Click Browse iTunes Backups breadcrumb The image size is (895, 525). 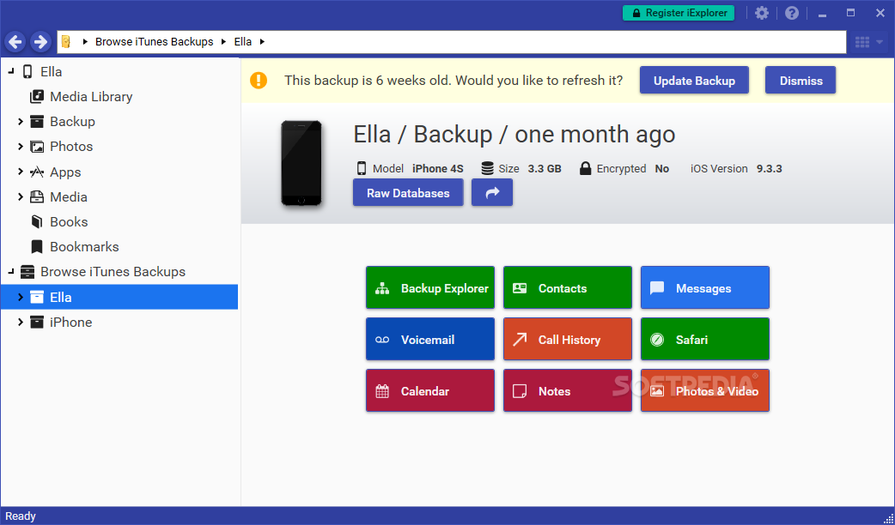[154, 42]
